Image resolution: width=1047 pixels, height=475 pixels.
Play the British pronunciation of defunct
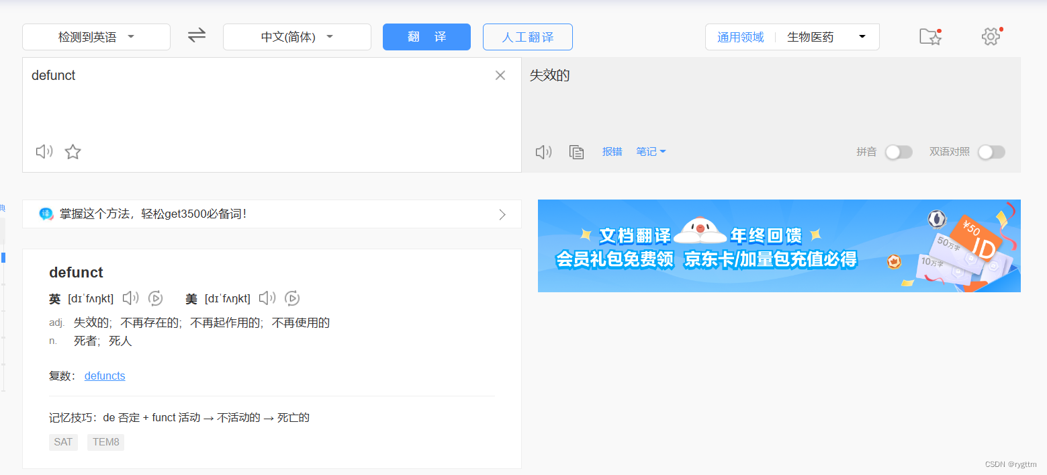(130, 298)
